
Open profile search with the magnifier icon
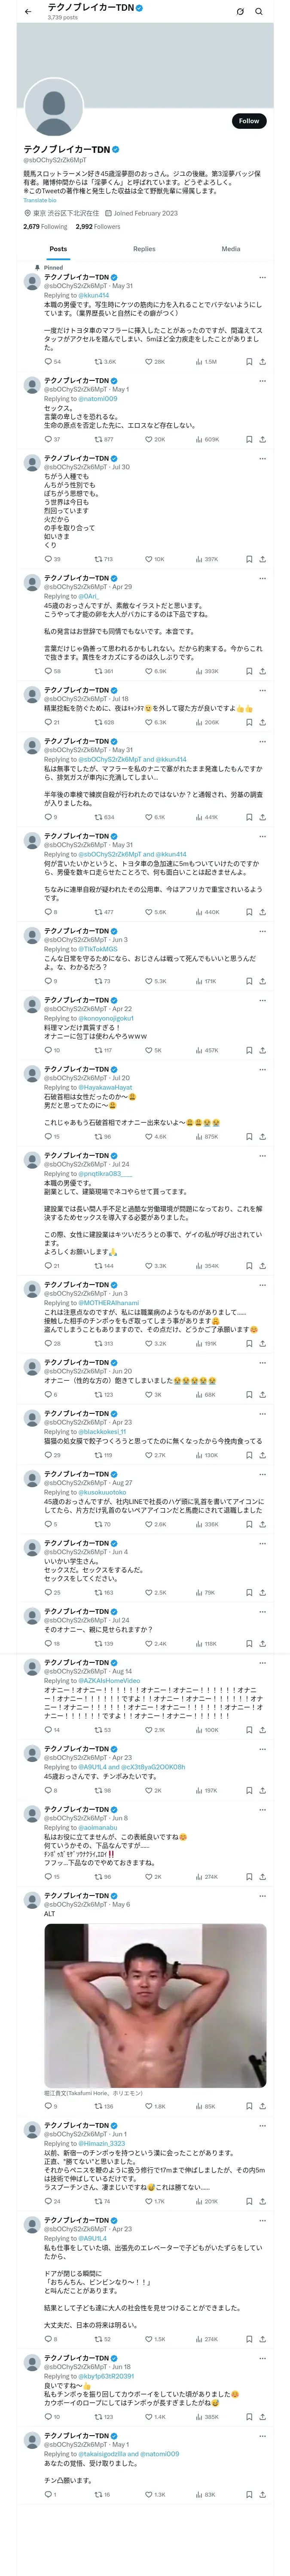(x=259, y=12)
